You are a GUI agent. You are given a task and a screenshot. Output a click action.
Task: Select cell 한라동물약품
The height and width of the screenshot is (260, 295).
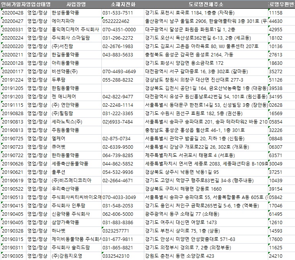tap(76, 156)
